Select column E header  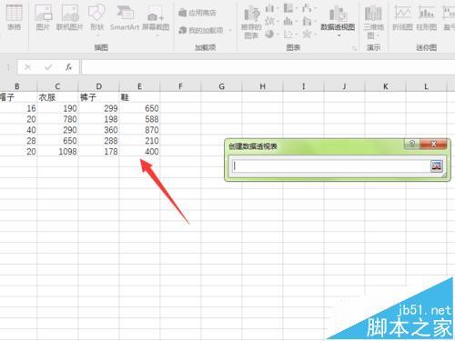point(139,86)
